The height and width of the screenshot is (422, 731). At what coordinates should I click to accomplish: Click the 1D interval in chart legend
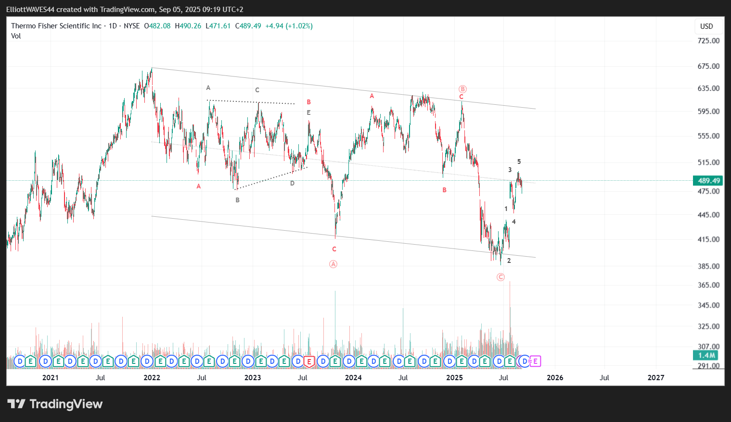[x=113, y=26]
